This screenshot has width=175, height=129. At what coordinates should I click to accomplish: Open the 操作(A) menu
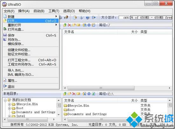(x=24, y=11)
